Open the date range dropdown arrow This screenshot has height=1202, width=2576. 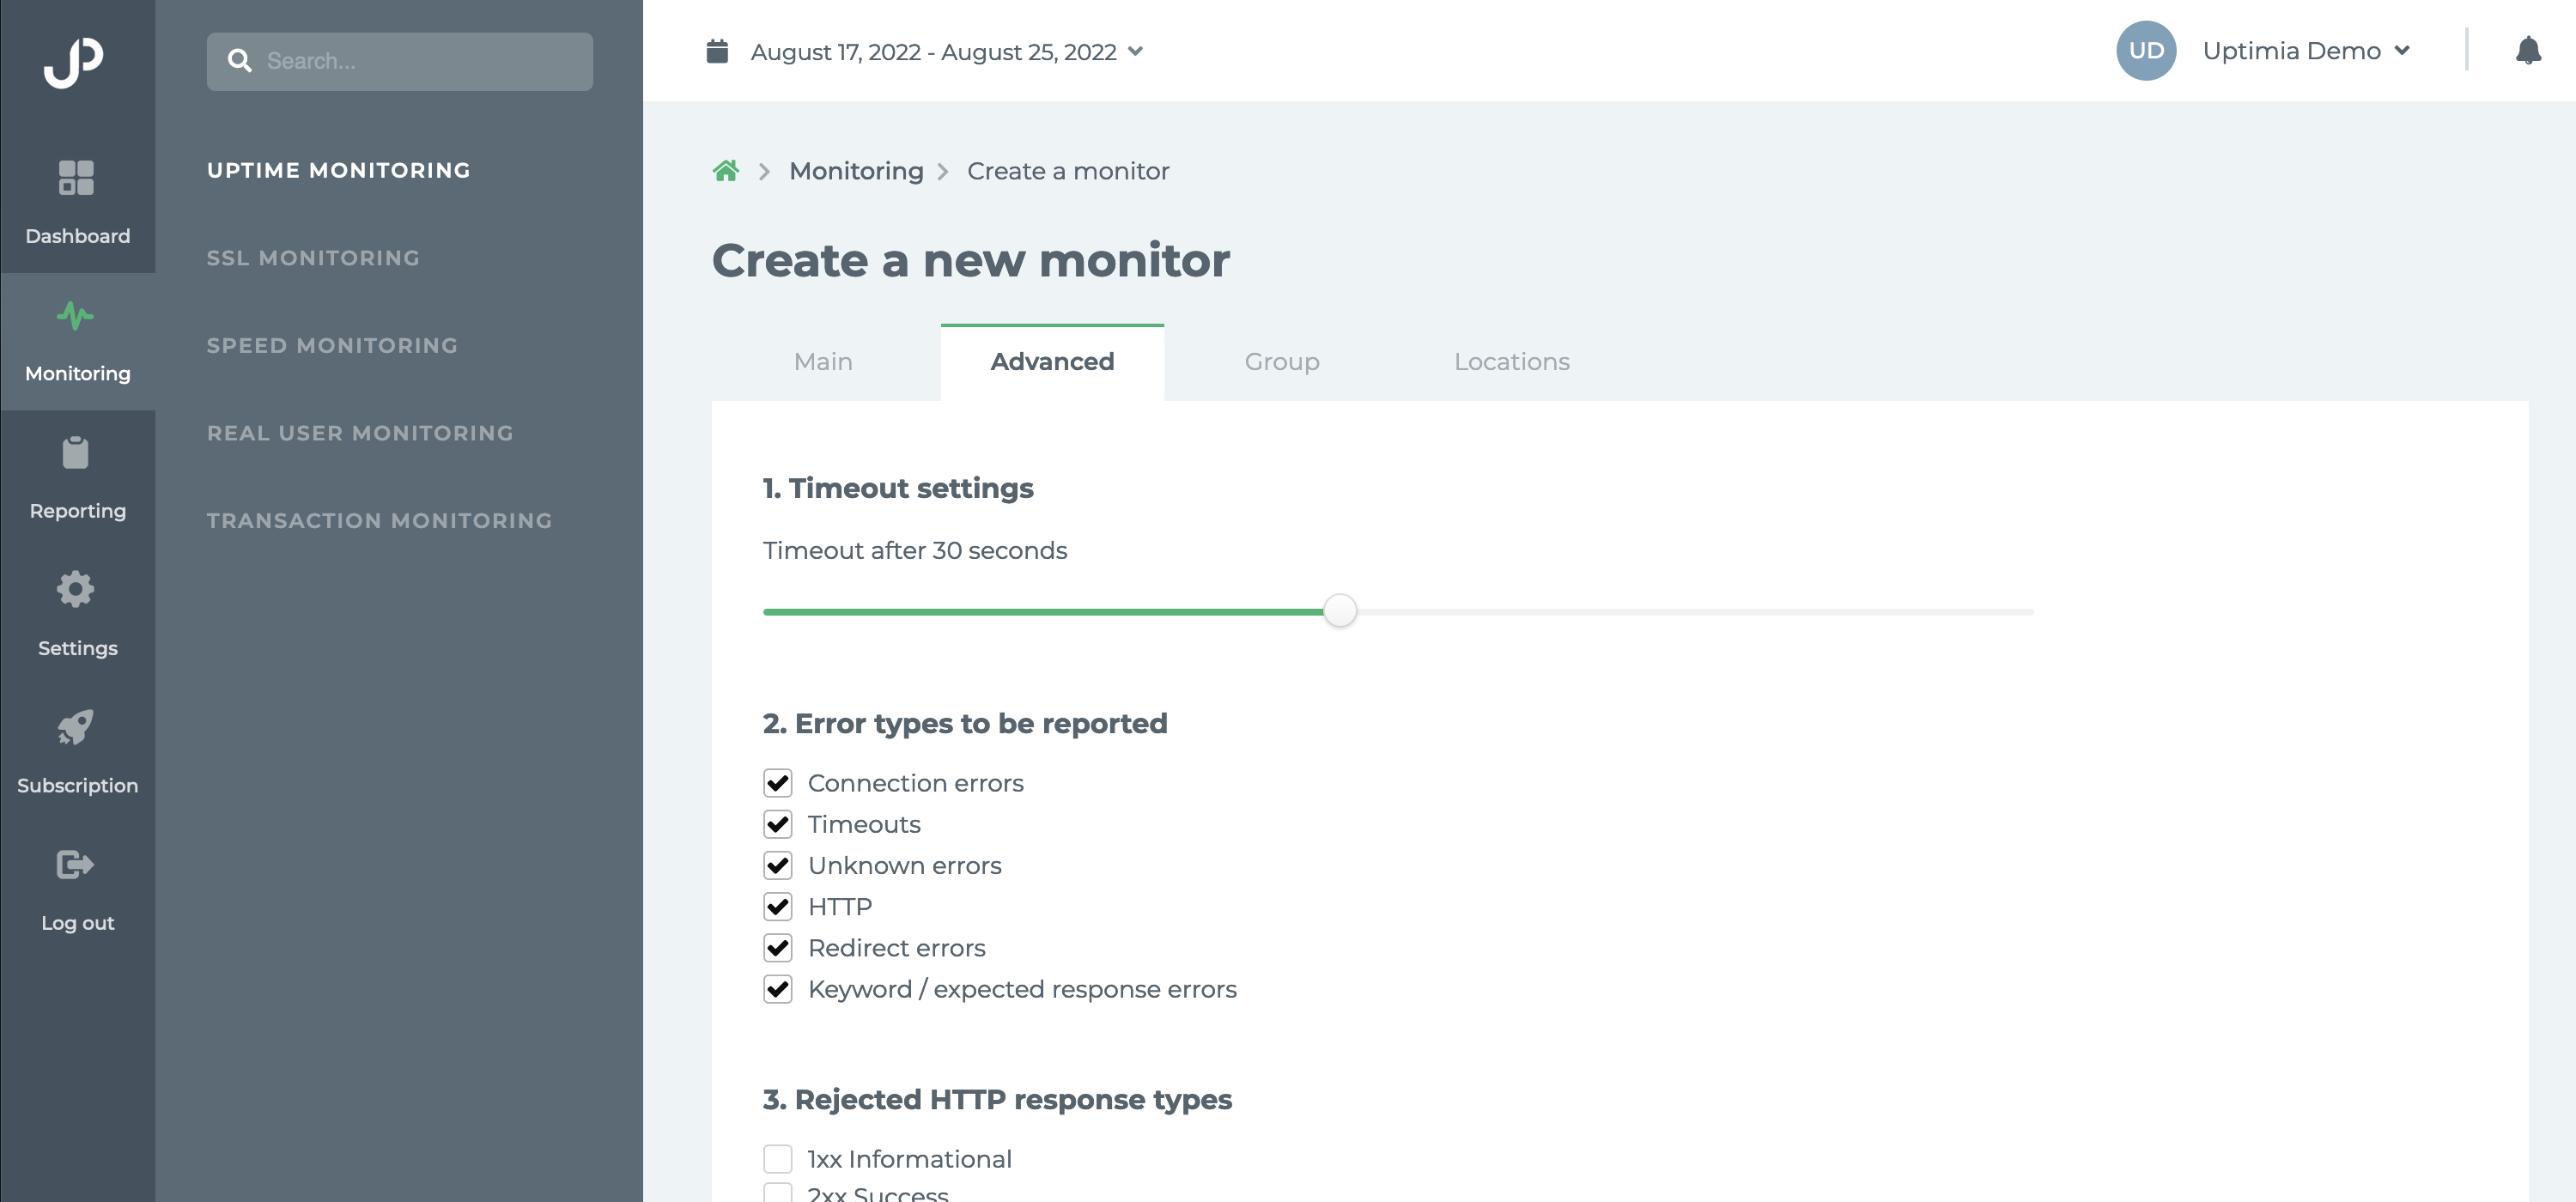(x=1135, y=51)
